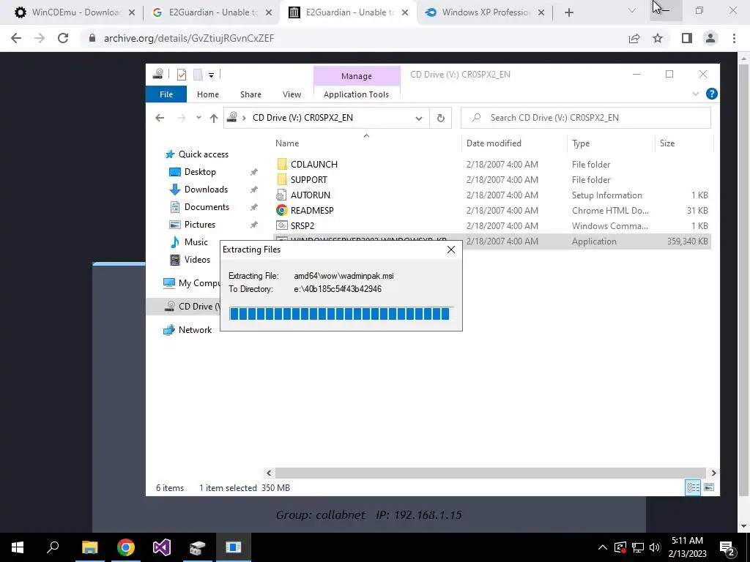Open Windows Start menu

click(x=18, y=547)
